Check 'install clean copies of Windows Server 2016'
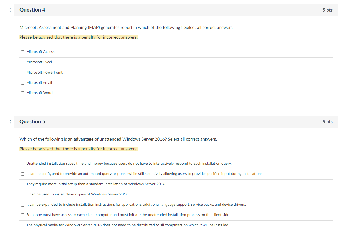 click(23, 194)
